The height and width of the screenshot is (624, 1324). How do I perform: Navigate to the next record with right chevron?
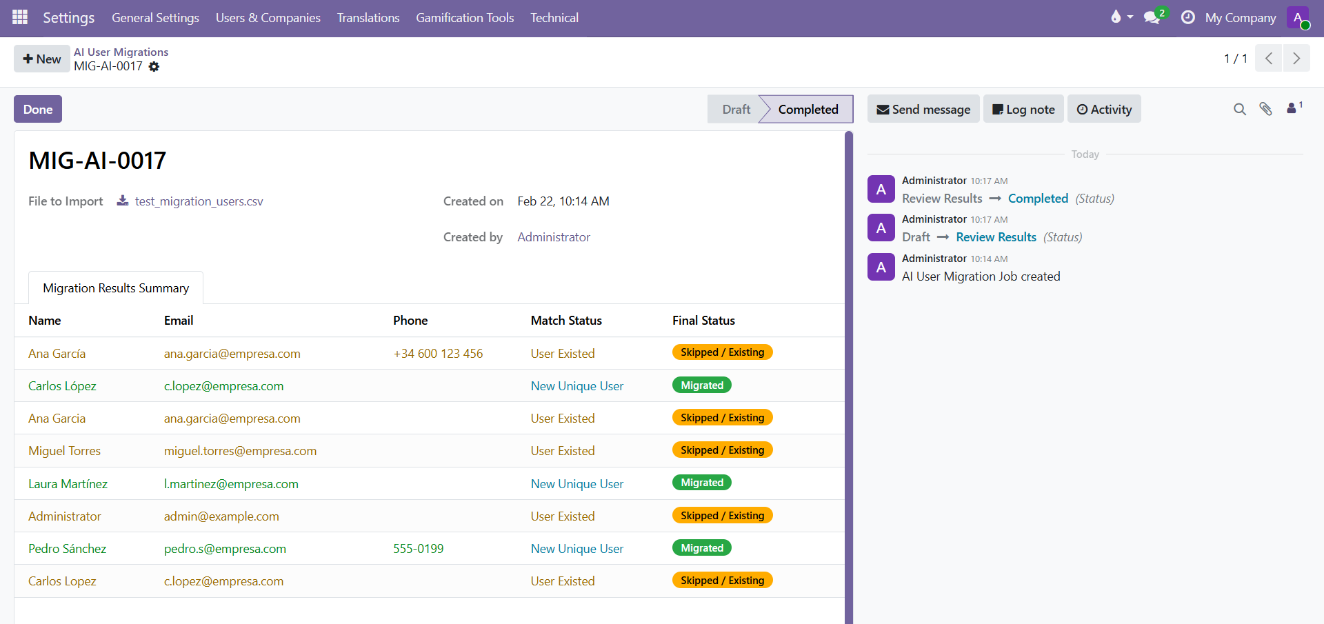(1297, 58)
